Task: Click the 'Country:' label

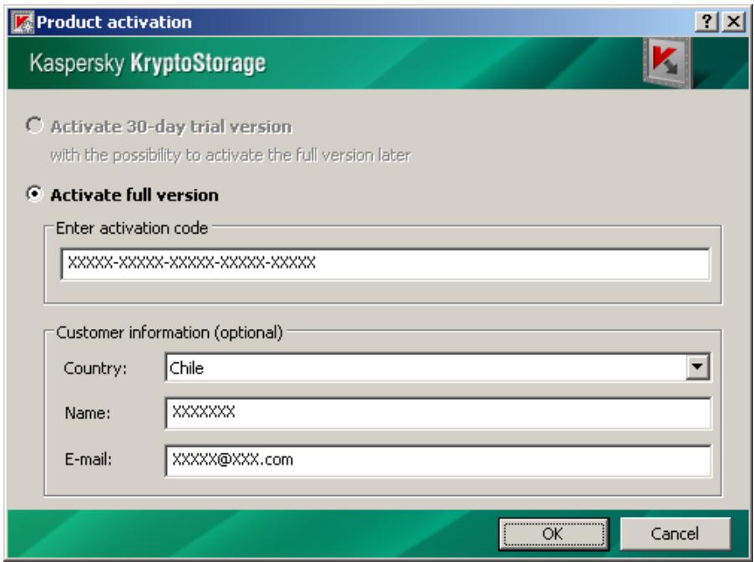Action: [x=95, y=368]
